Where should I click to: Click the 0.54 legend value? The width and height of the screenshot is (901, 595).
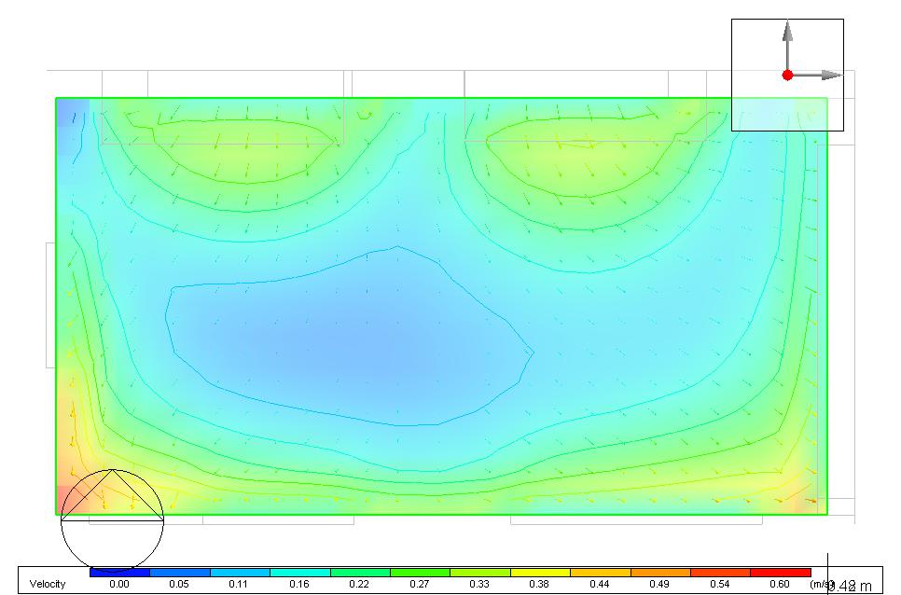point(719,584)
